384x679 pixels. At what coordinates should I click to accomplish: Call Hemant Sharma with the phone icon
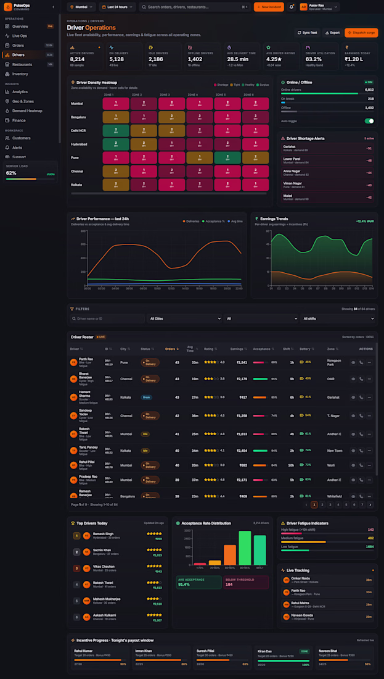click(361, 397)
